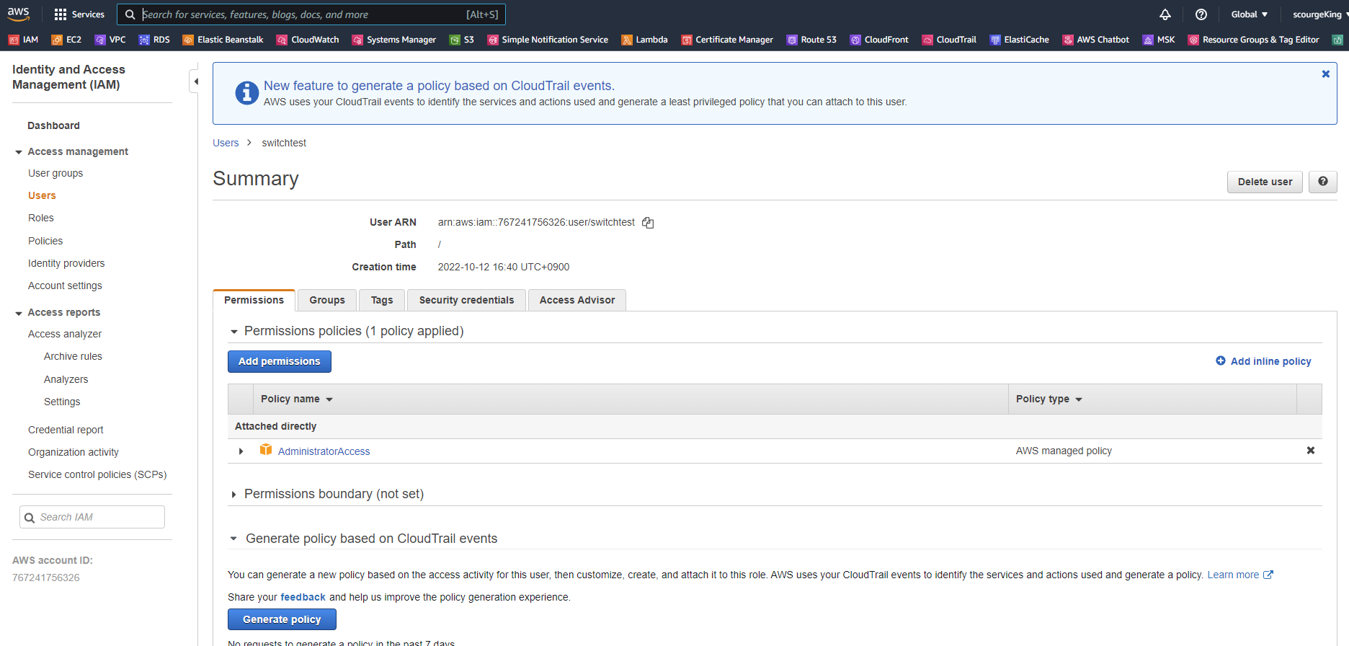Open the help question mark icon in the top bar
The image size is (1349, 646).
coord(1201,14)
